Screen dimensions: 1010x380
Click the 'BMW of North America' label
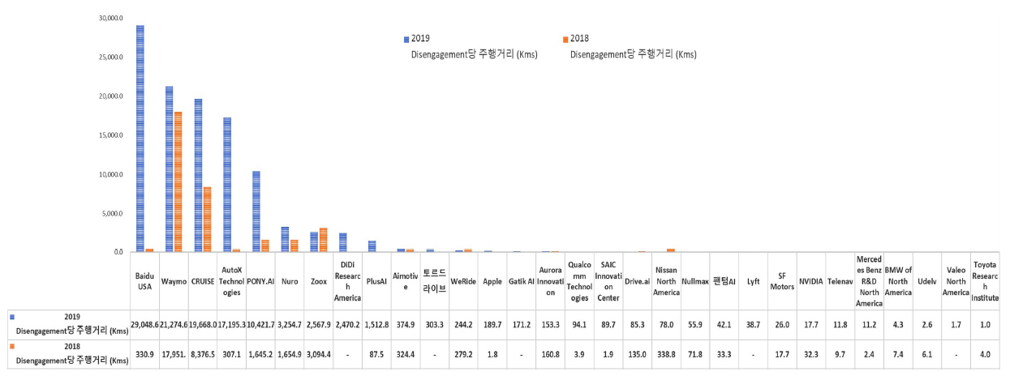[896, 281]
